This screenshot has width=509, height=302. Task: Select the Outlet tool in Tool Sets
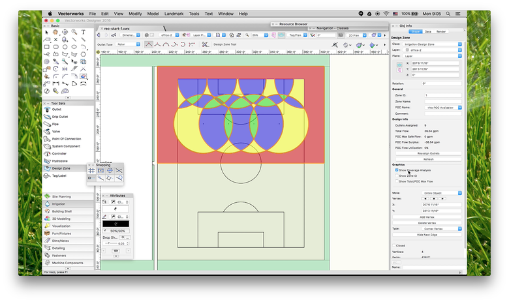tap(57, 110)
